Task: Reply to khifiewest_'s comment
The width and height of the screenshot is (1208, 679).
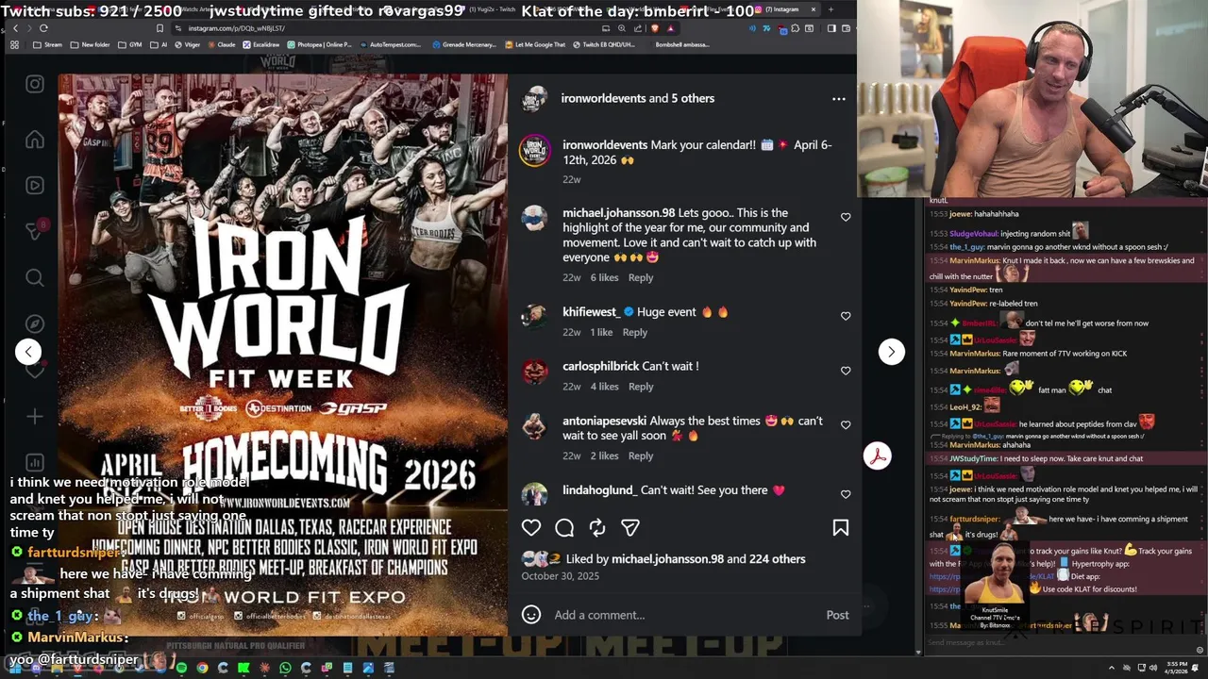Action: (x=635, y=332)
